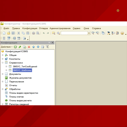Click the yellow information Help icon
The width and height of the screenshot is (127, 127).
tap(122, 33)
